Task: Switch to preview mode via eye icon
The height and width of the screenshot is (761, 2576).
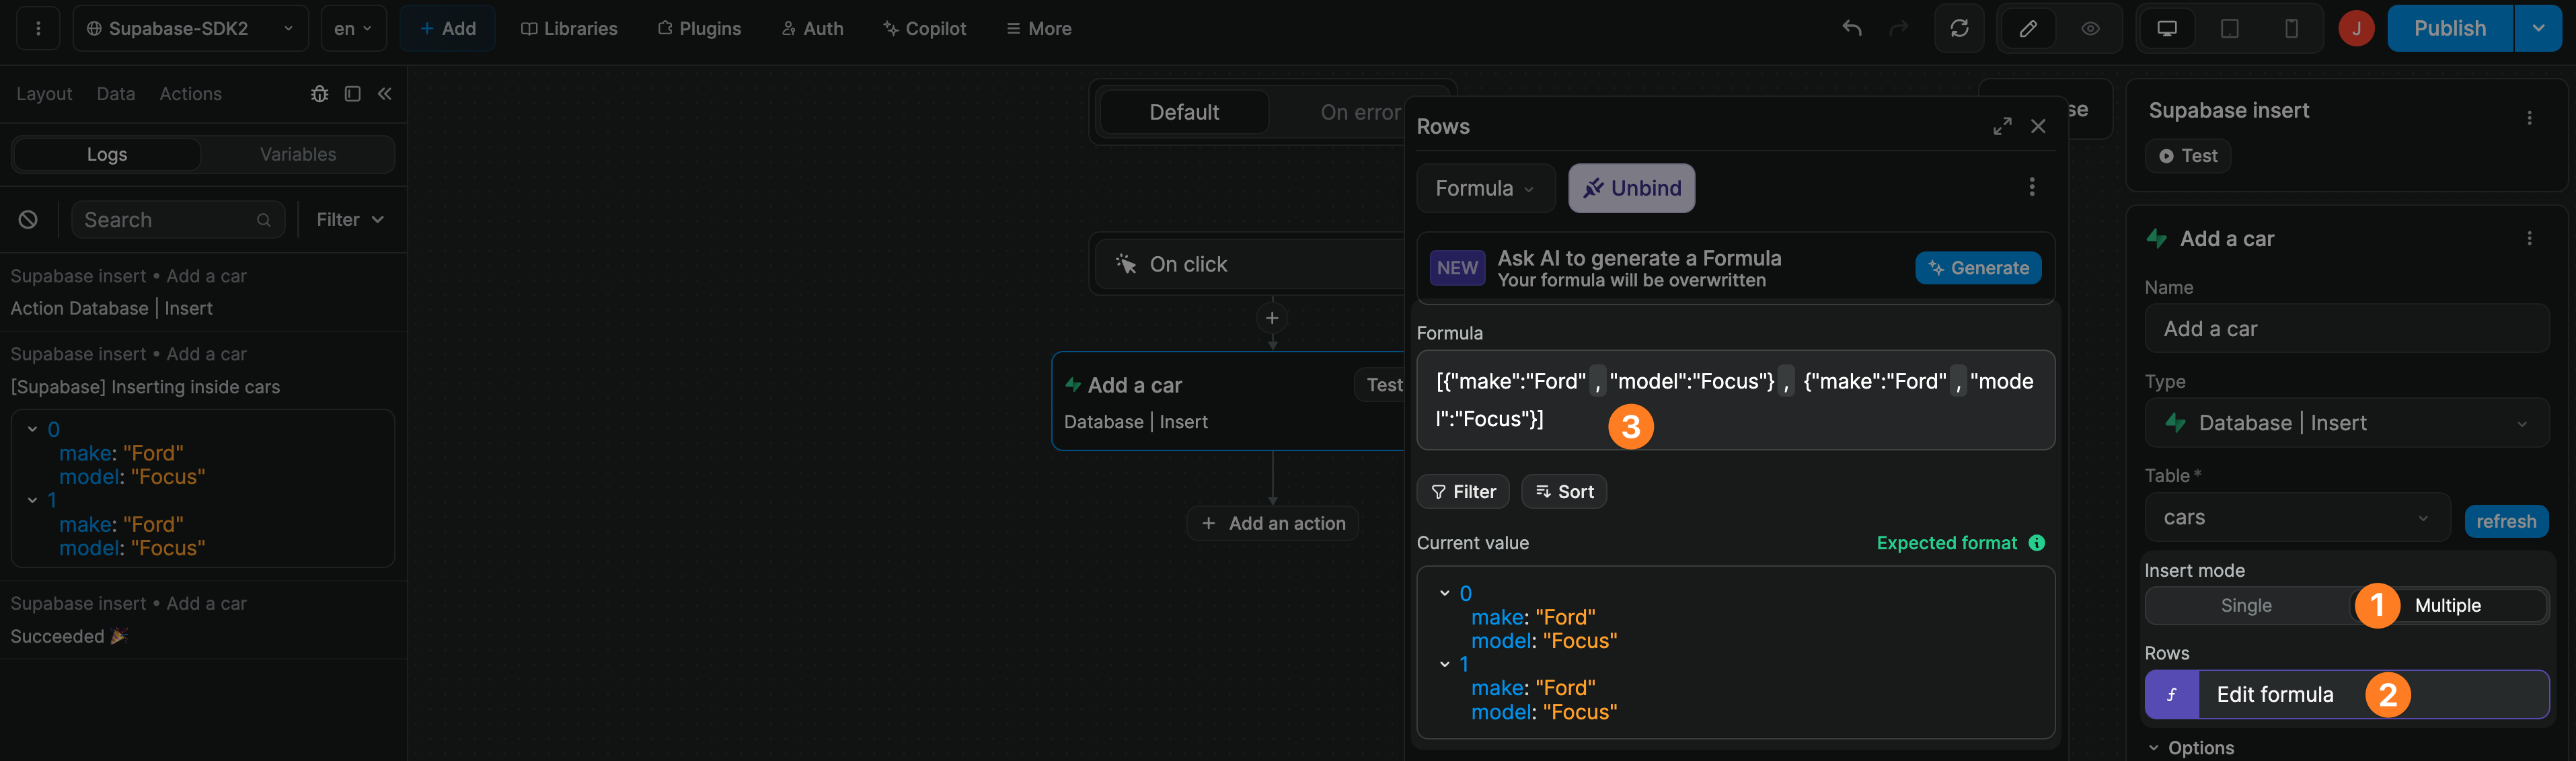Action: 2089,28
